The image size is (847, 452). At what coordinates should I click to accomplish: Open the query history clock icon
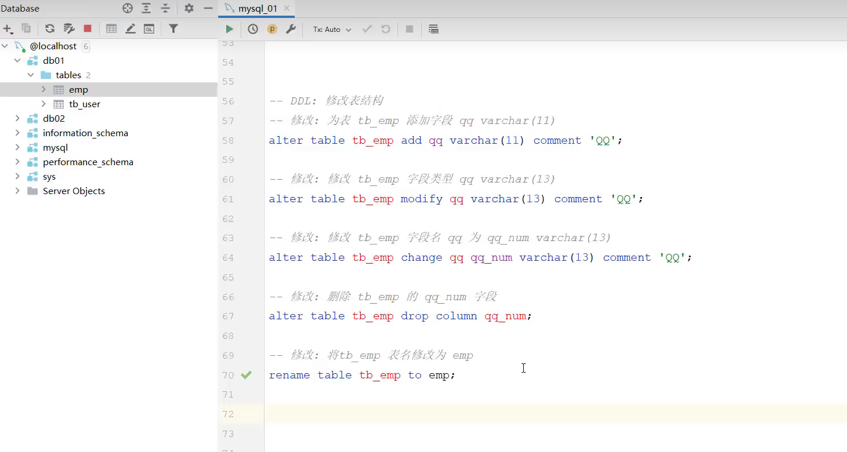pos(253,28)
